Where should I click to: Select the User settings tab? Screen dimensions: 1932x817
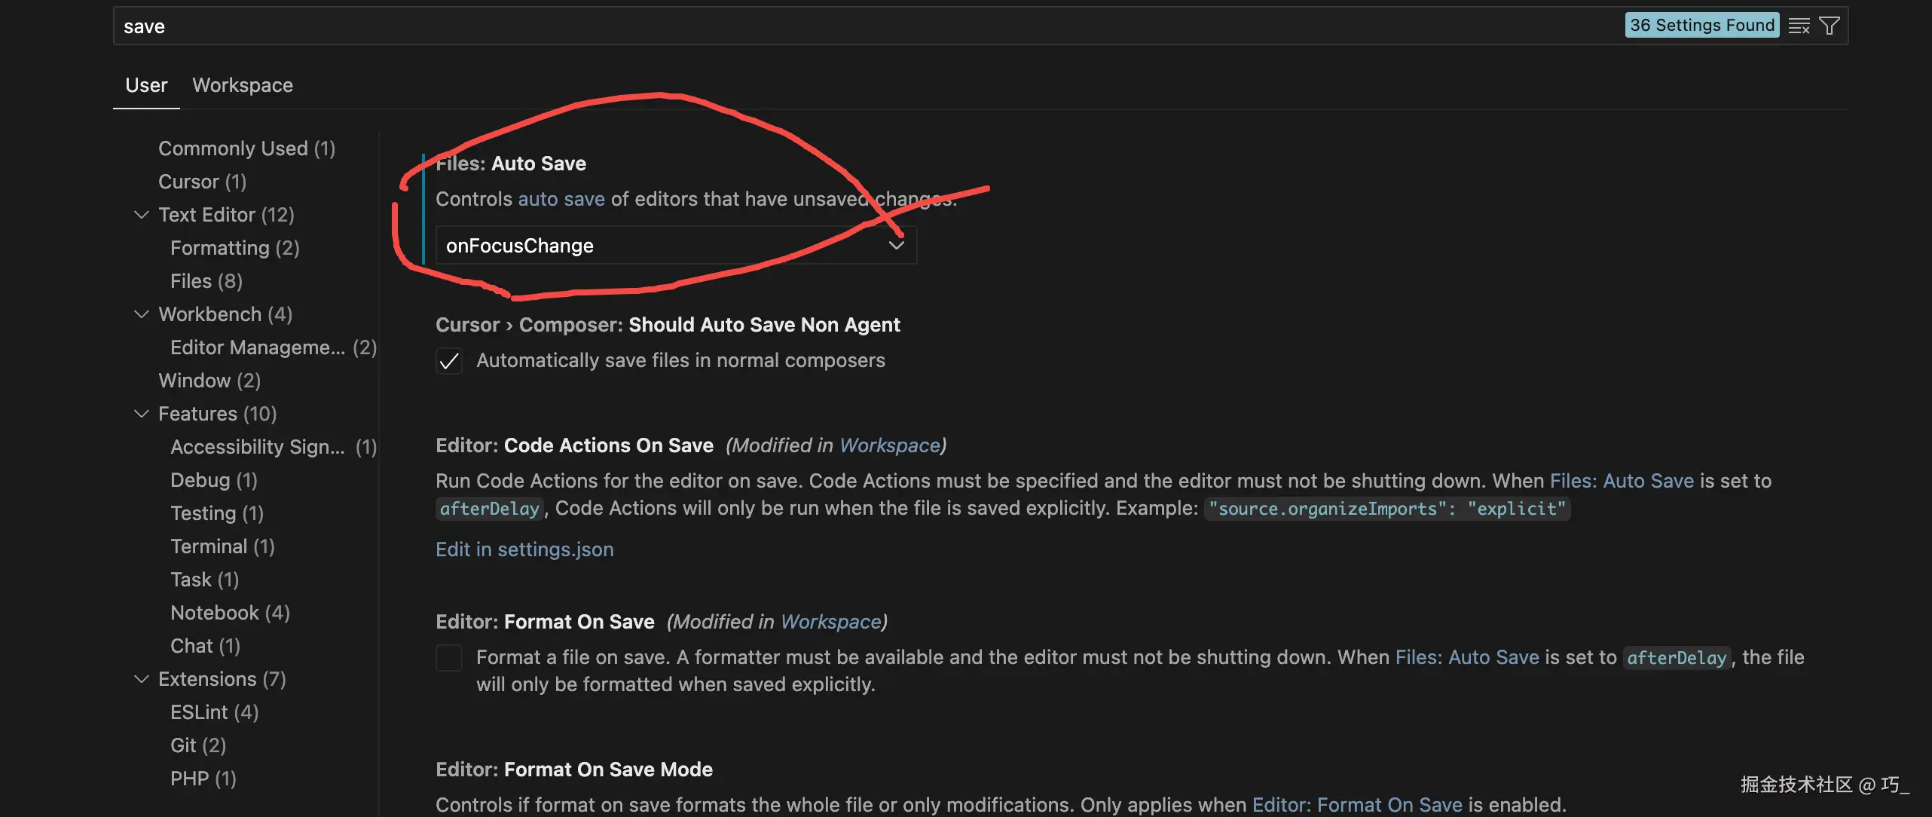coord(146,85)
